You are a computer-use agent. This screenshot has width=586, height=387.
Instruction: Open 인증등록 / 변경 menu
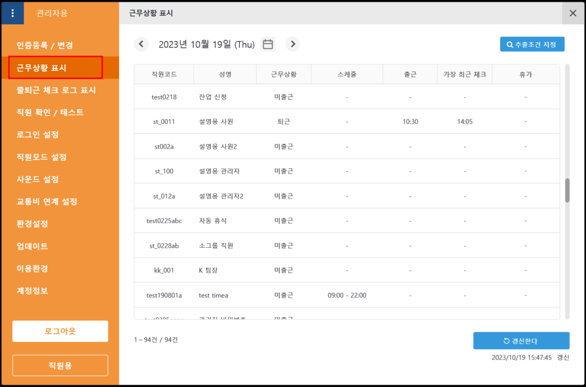click(45, 46)
